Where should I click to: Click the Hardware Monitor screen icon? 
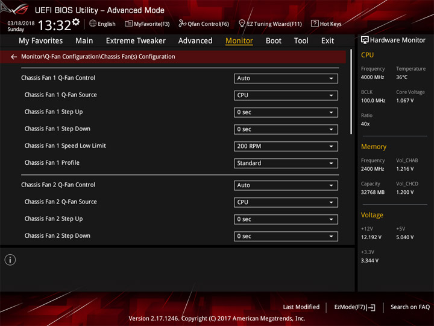pyautogui.click(x=365, y=40)
